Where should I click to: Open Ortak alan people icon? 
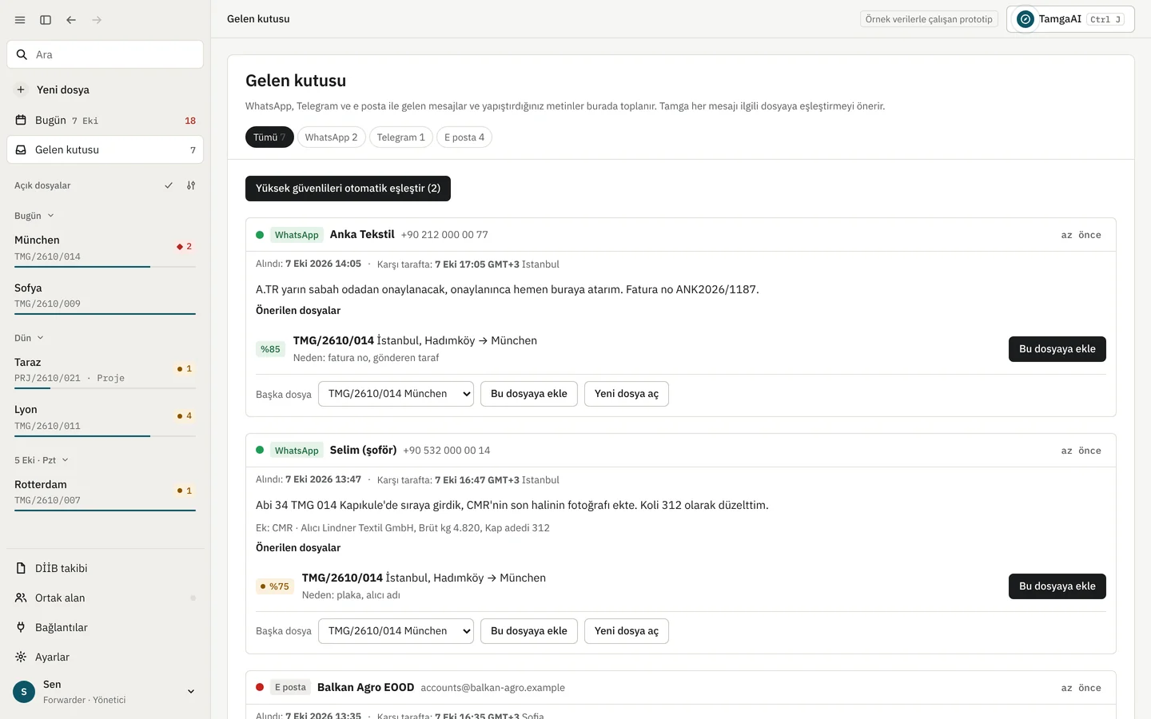pyautogui.click(x=21, y=598)
